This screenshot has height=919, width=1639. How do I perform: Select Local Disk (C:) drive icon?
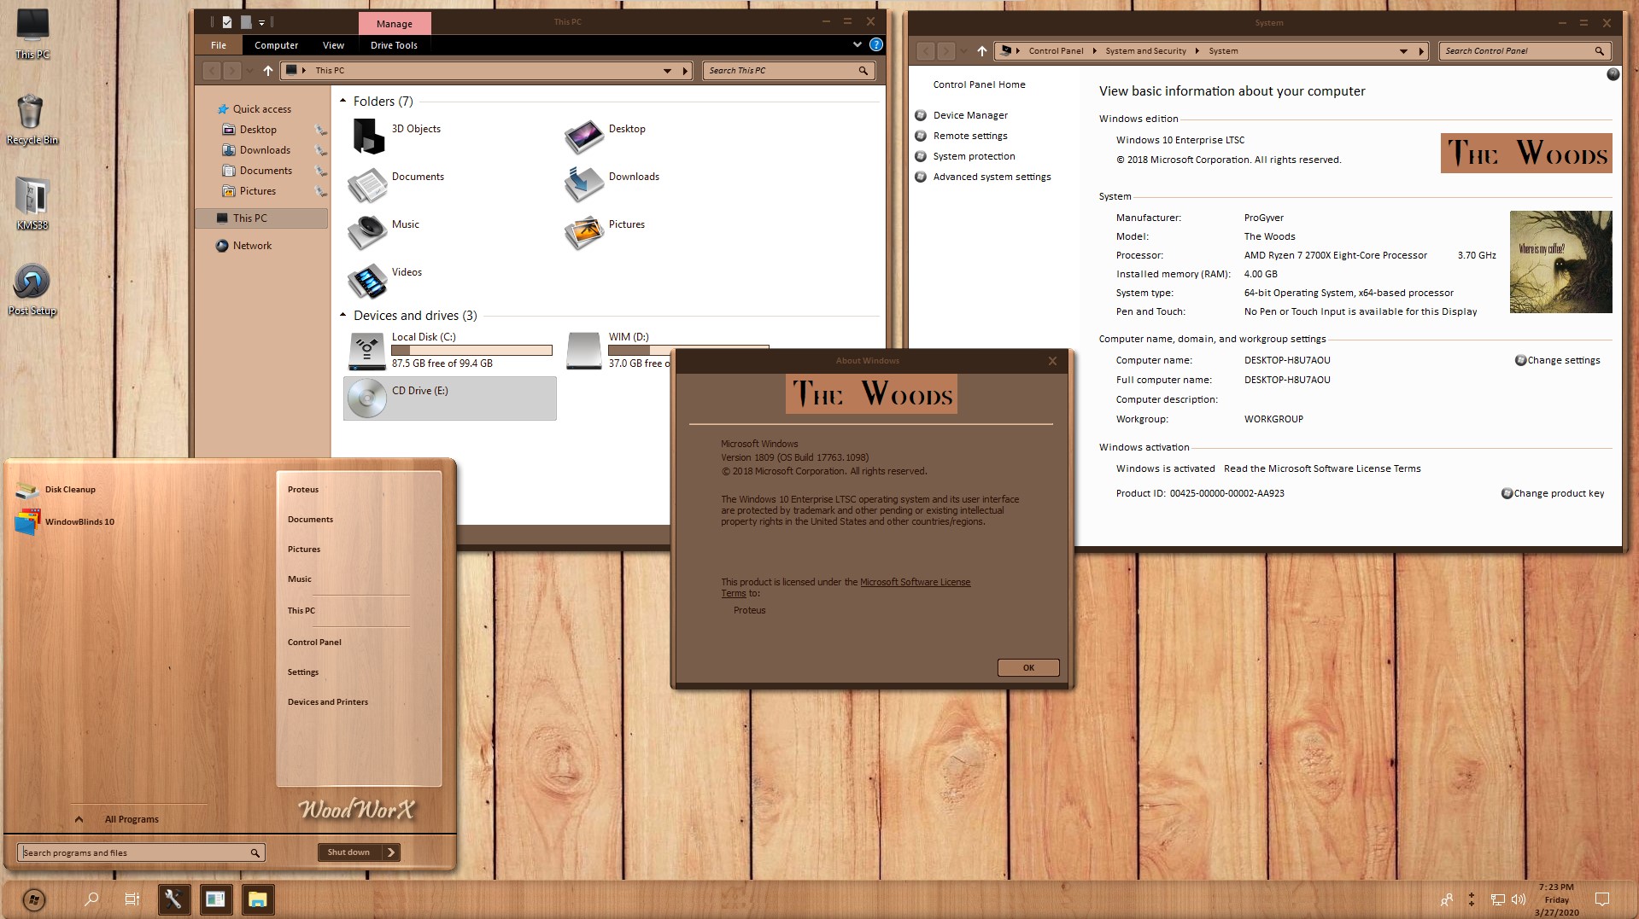367,351
